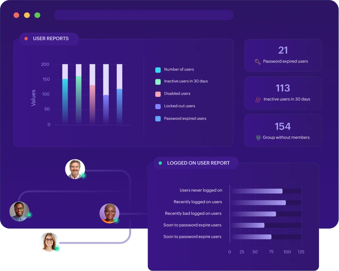Open the USER REPORTS panel header
The width and height of the screenshot is (339, 271).
pos(49,38)
